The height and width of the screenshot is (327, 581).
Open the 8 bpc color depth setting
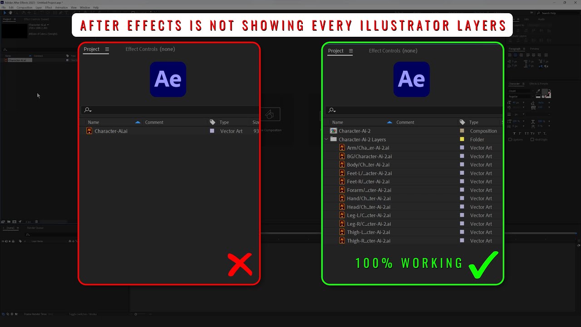[28, 222]
